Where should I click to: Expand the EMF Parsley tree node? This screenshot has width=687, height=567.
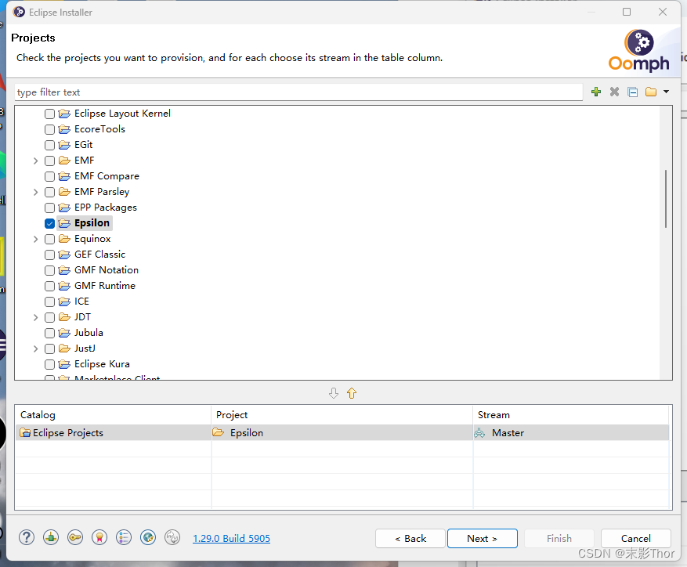click(35, 193)
